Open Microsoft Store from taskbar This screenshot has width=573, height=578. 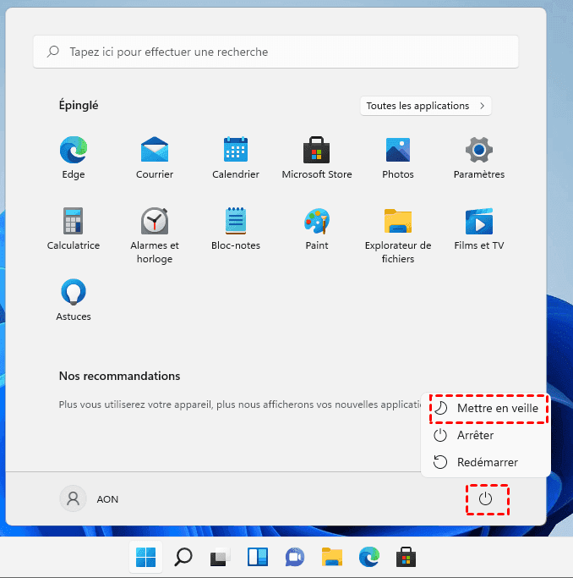(406, 557)
